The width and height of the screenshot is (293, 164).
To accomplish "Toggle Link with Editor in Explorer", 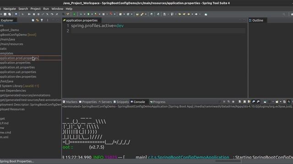I will click(x=38, y=20).
